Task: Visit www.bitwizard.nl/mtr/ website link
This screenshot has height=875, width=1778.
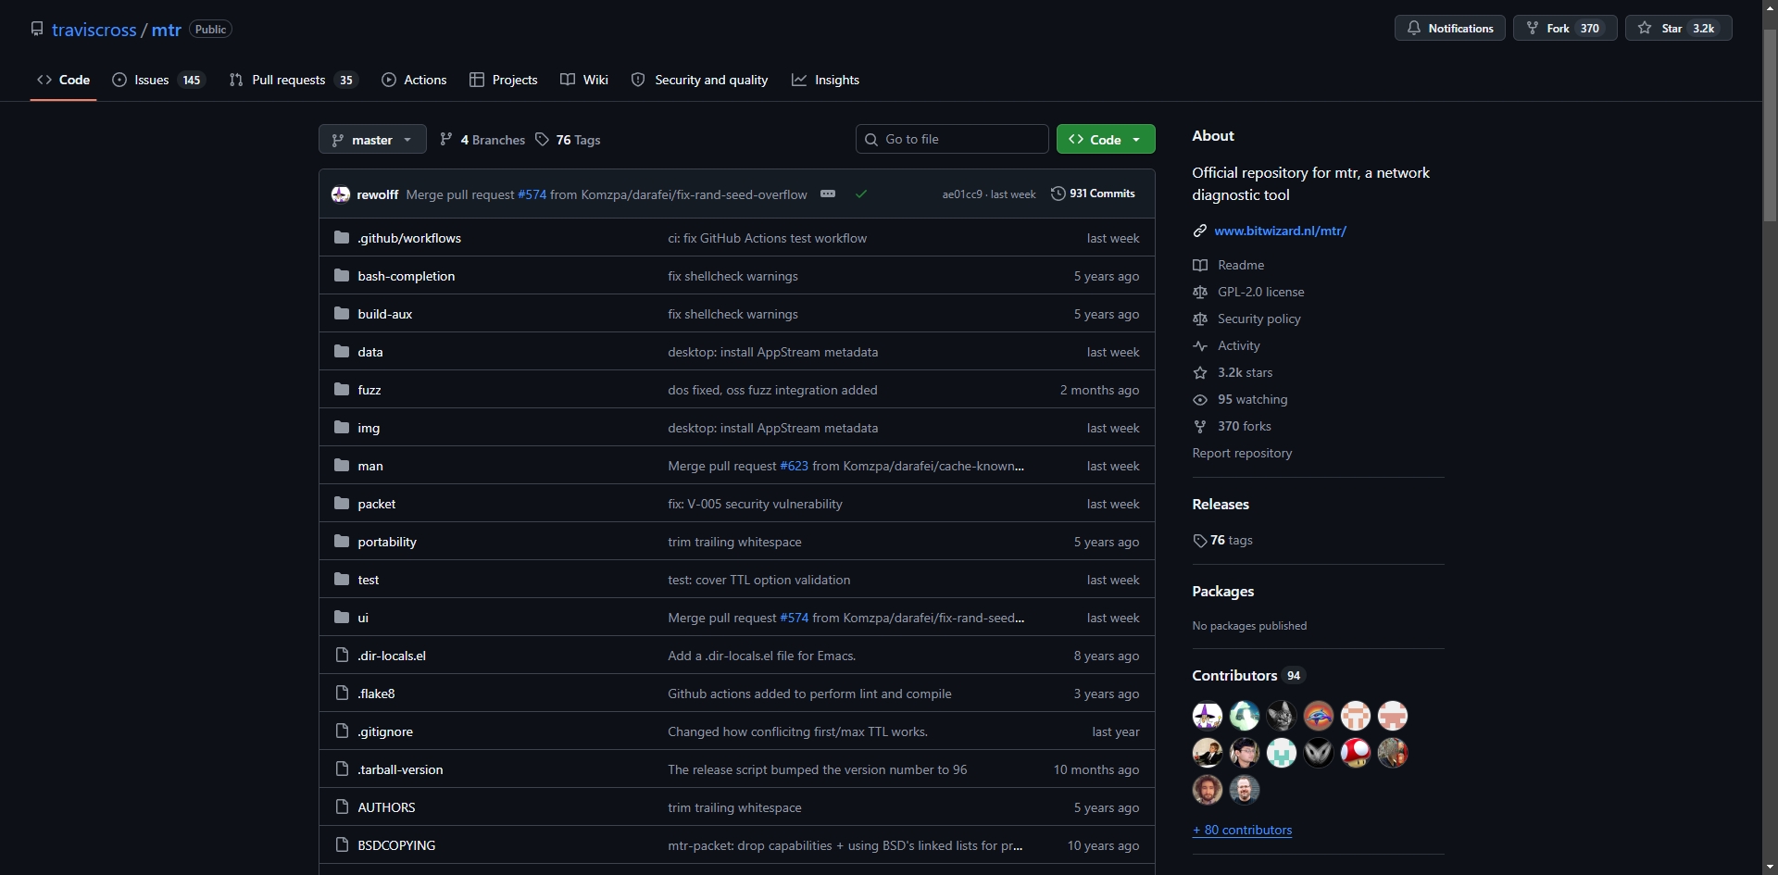Action: click(x=1280, y=231)
